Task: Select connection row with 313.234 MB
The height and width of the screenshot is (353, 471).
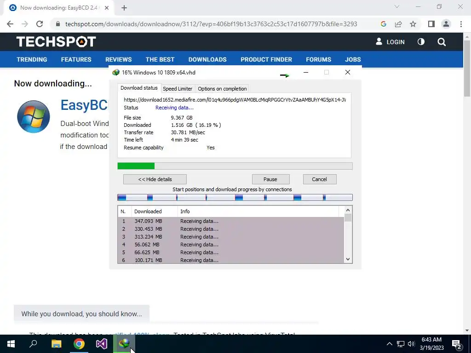Action: 231,237
